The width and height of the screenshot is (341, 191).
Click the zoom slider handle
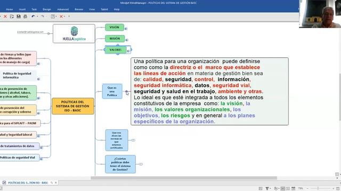point(318,189)
